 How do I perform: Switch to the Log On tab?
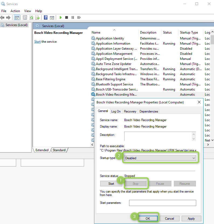pos(116,111)
